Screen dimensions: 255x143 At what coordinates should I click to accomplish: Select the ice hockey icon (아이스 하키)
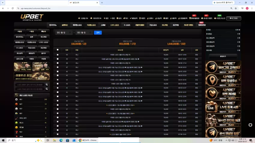coord(16,118)
